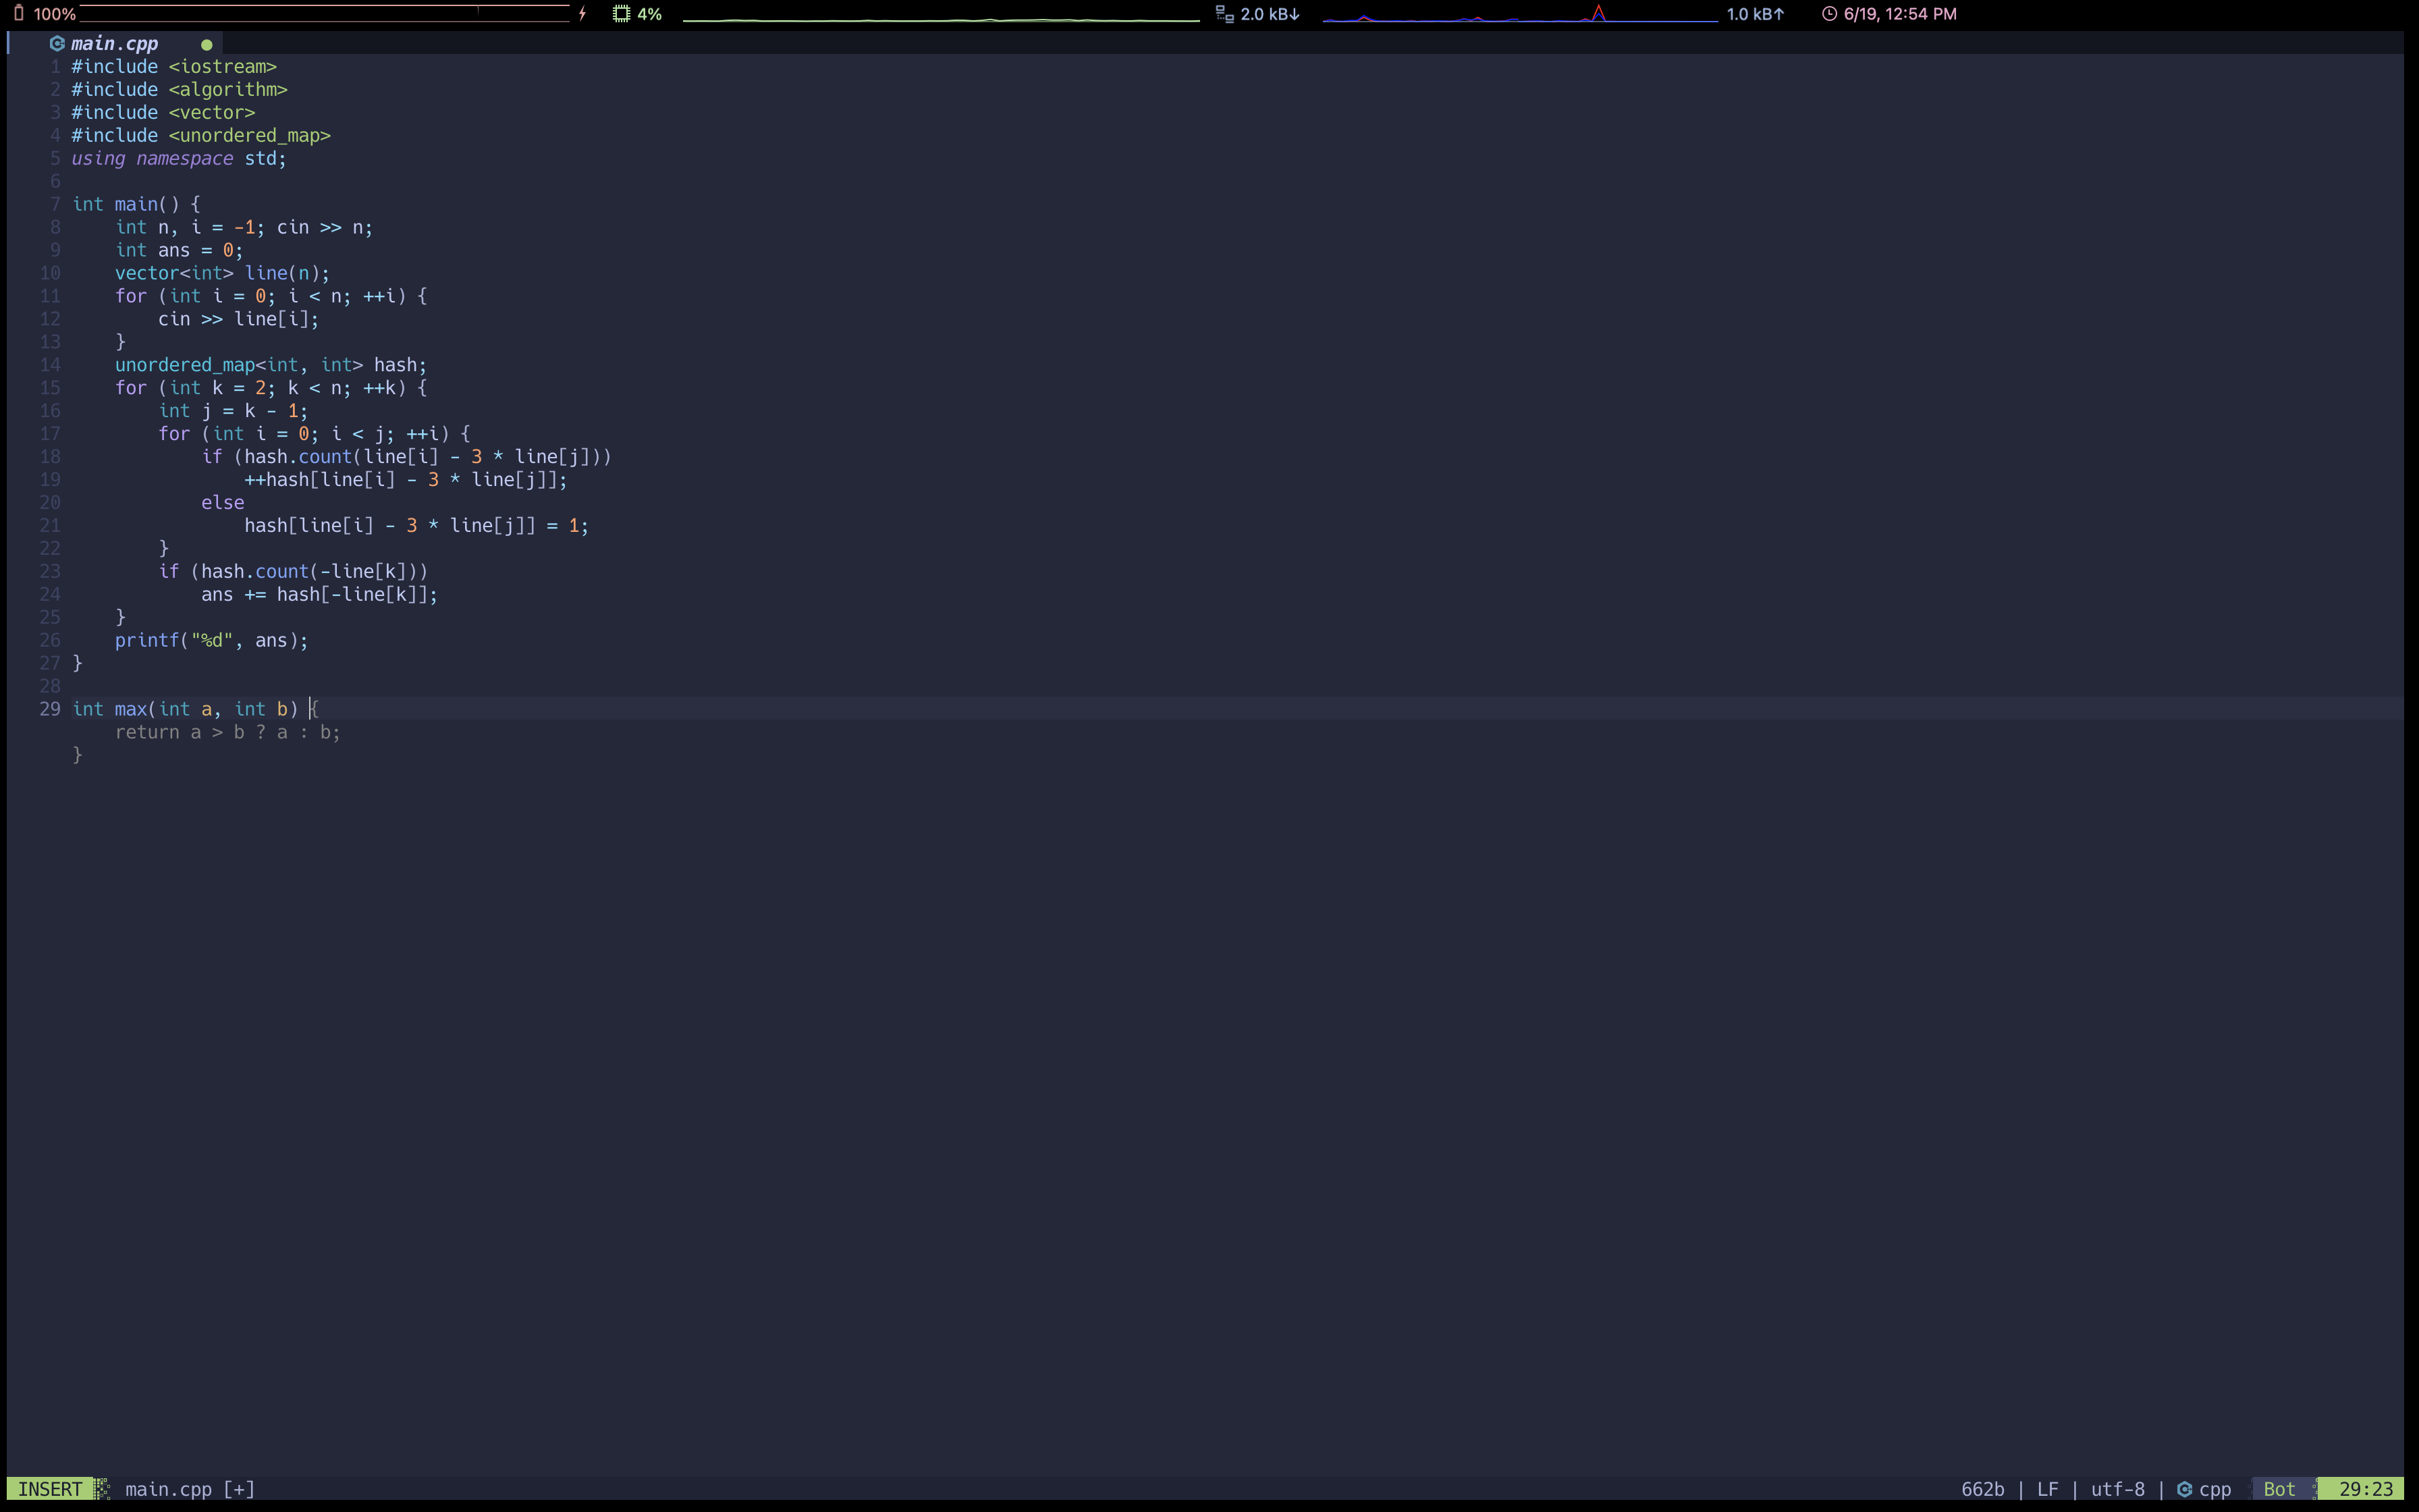Click the 662b file size indicator
2419x1512 pixels.
click(1983, 1489)
